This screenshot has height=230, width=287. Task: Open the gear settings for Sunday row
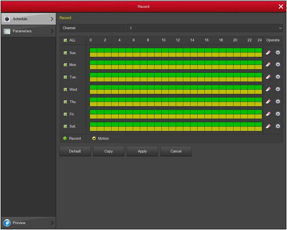tap(278, 53)
